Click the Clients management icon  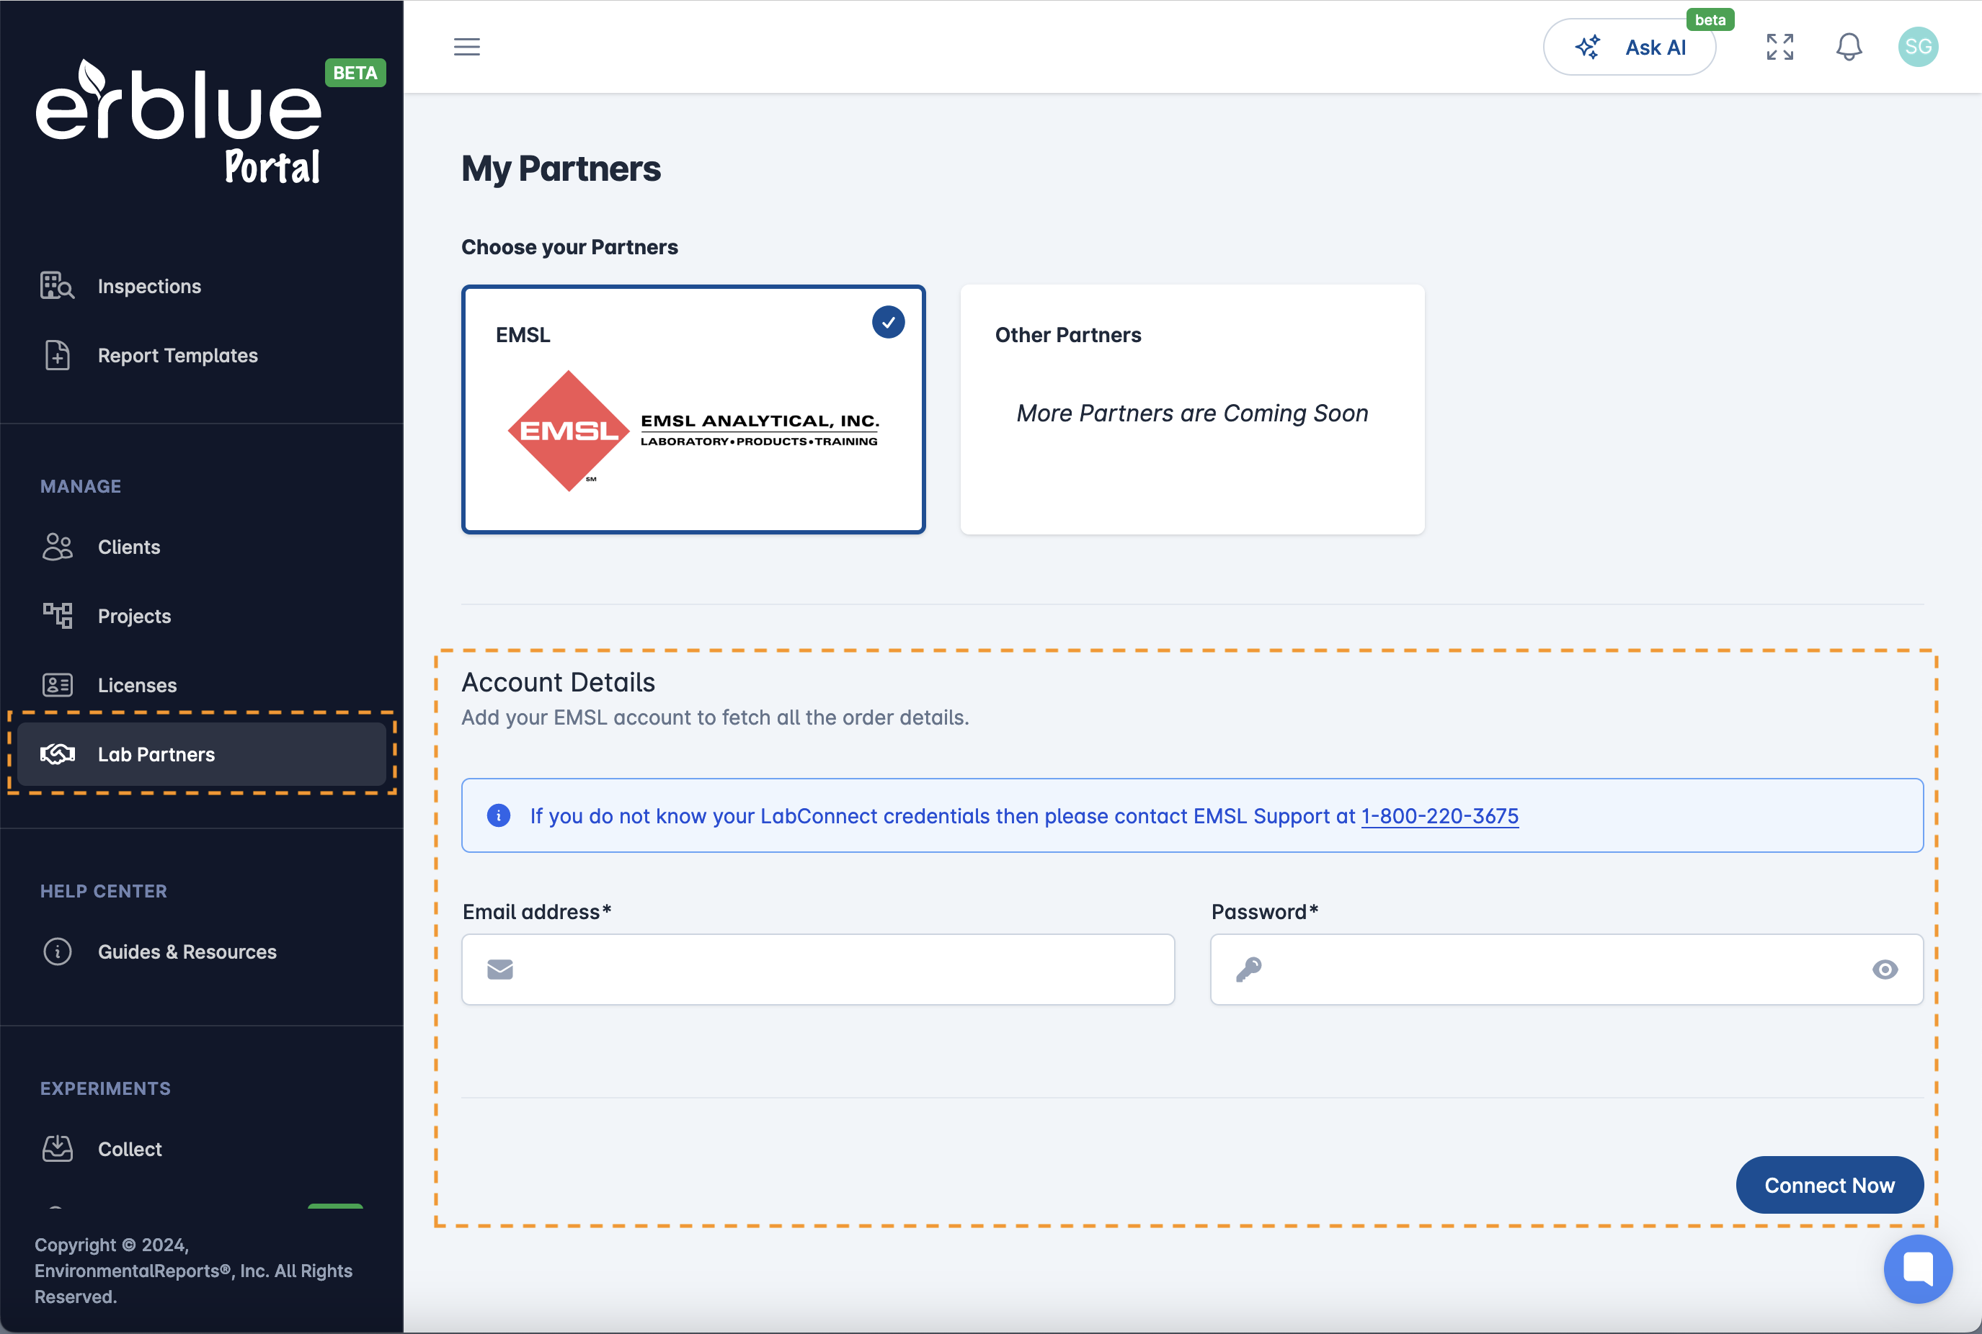click(57, 545)
